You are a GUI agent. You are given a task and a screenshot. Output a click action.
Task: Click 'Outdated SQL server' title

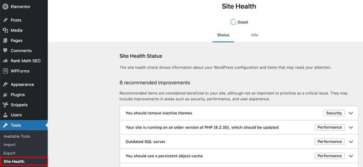(145, 142)
